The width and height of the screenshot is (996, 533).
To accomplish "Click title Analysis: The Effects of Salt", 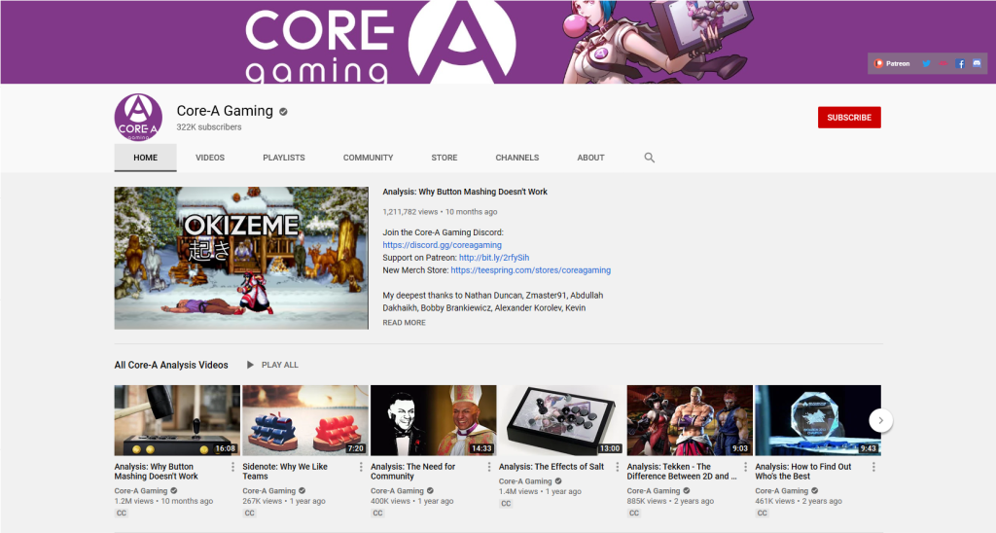I will click(x=551, y=467).
